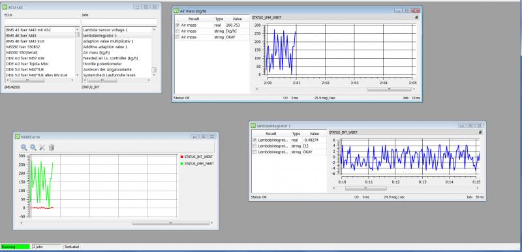Select job 'Needed air i.s. controller [kg/h]'

pyautogui.click(x=110, y=58)
